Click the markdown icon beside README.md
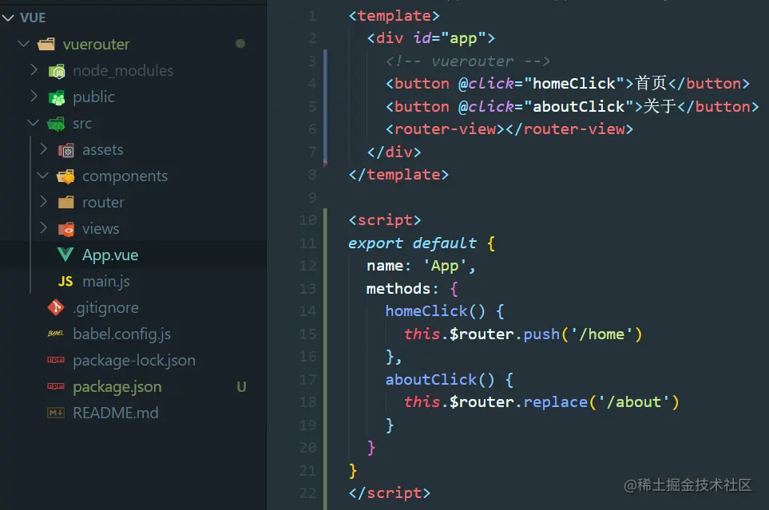 tap(55, 413)
